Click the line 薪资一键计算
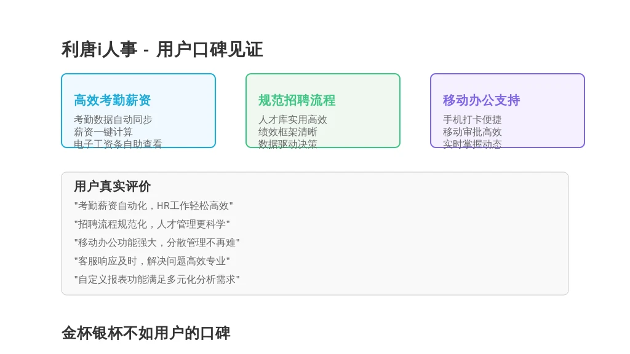 103,132
